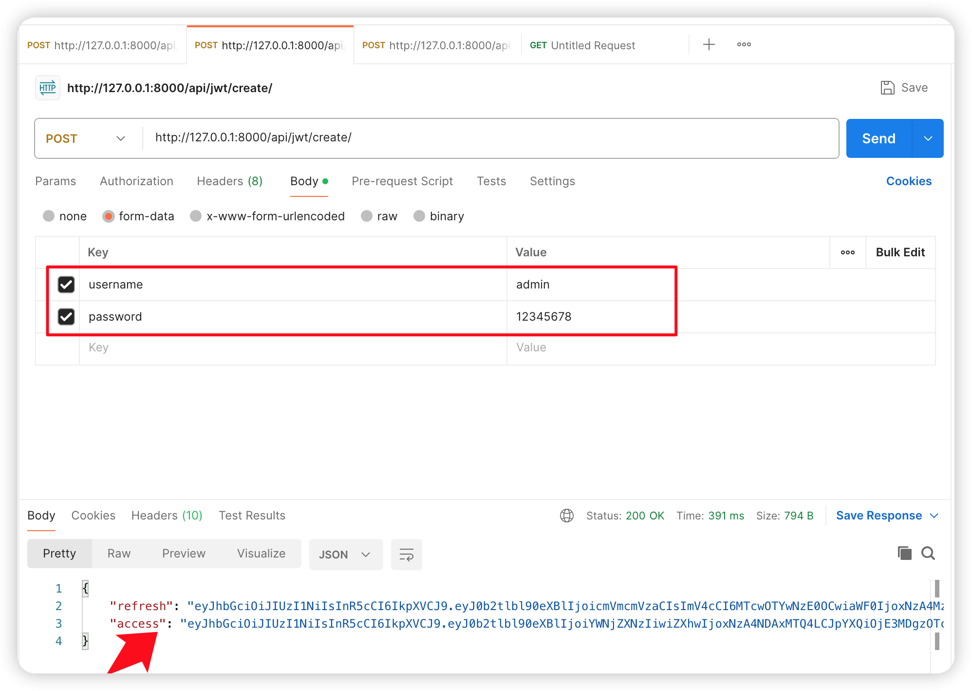The image size is (972, 691).
Task: Click the request title http://127.0.0.1:8000/api/jwt/create/
Action: tap(169, 88)
